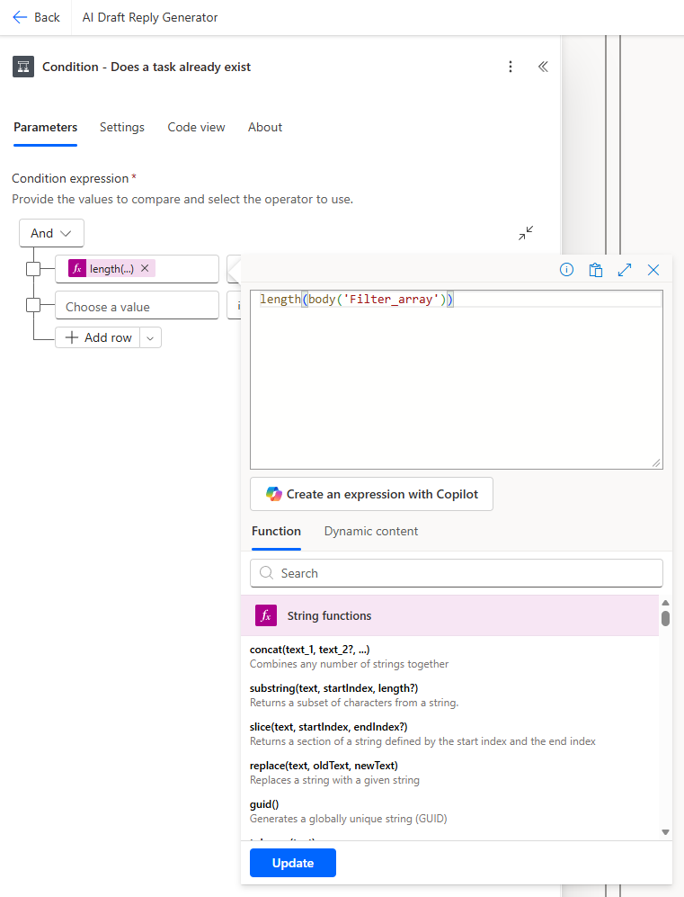Expand the Add row dropdown arrow
The image size is (684, 897).
tap(150, 338)
